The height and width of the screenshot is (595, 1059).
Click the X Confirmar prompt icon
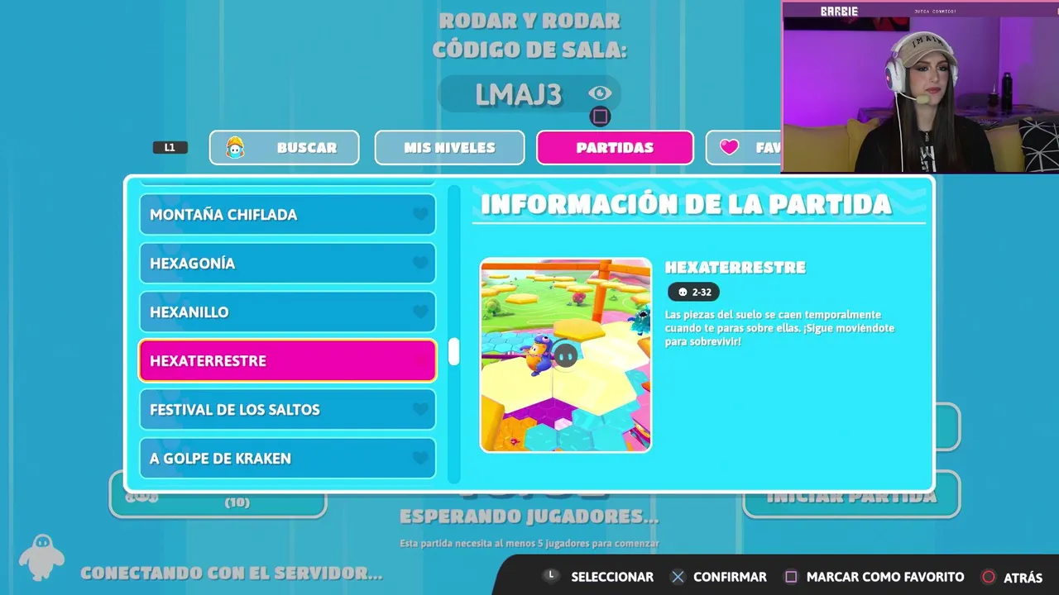point(678,577)
